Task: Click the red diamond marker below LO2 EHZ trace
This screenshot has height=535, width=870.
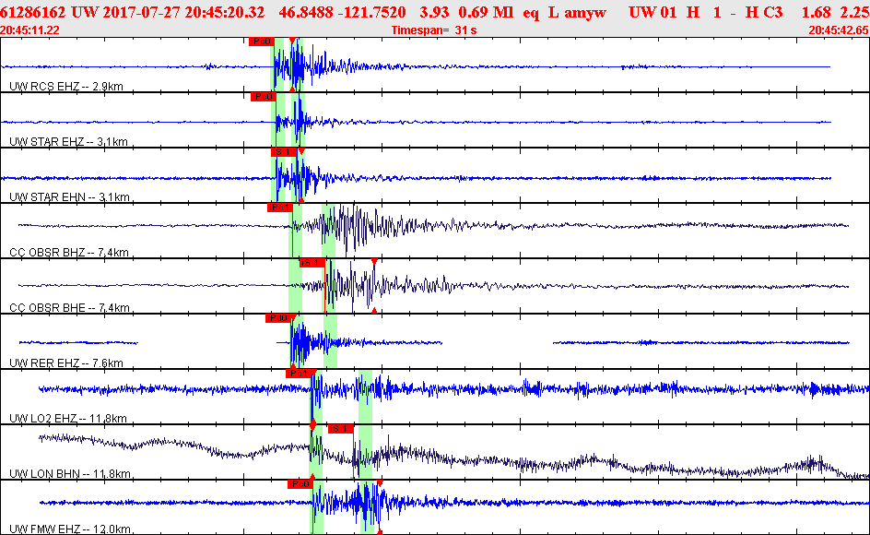Action: click(x=313, y=424)
